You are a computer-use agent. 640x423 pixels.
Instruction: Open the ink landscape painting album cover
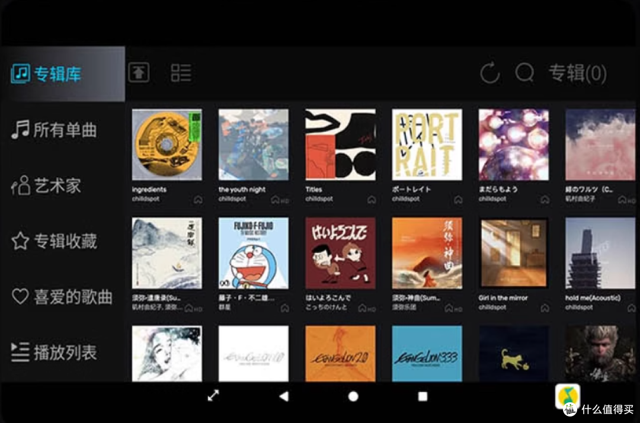[167, 253]
